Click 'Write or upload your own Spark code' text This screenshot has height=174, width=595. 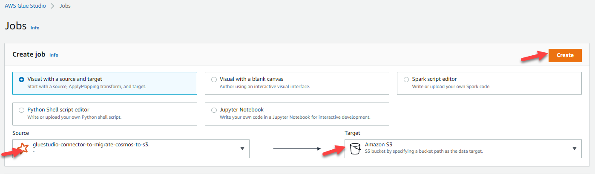pos(451,86)
